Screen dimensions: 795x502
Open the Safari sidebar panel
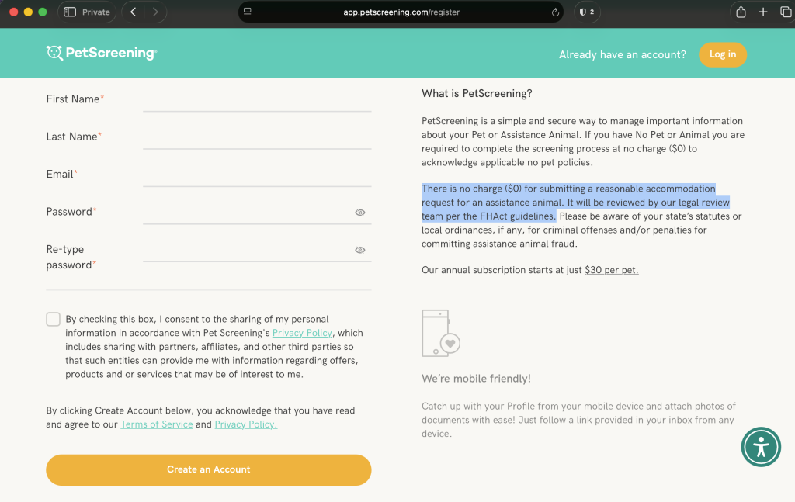tap(70, 12)
